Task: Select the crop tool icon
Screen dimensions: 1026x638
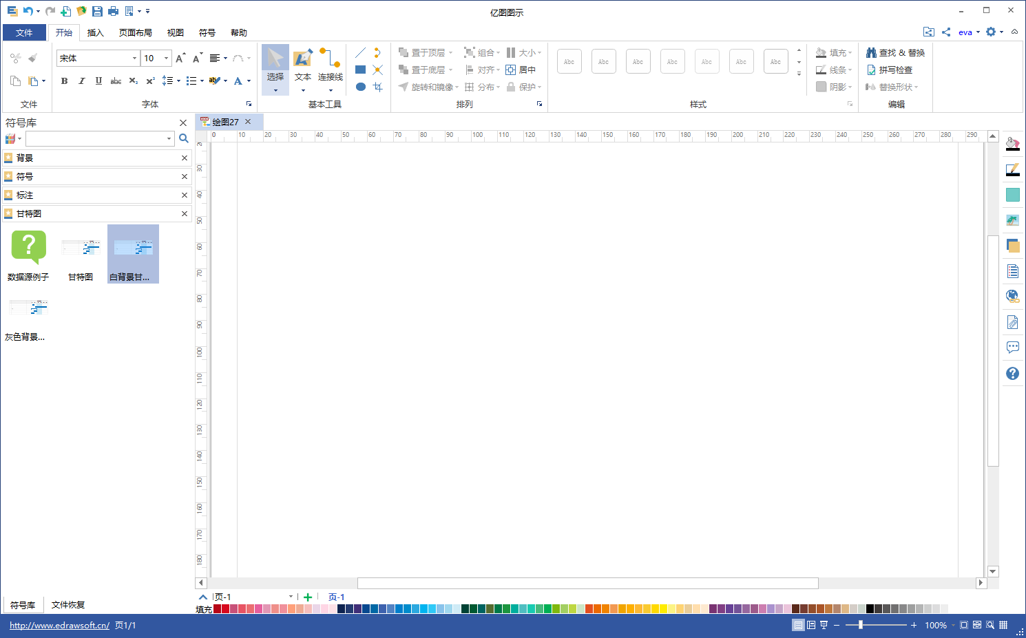Action: 377,87
